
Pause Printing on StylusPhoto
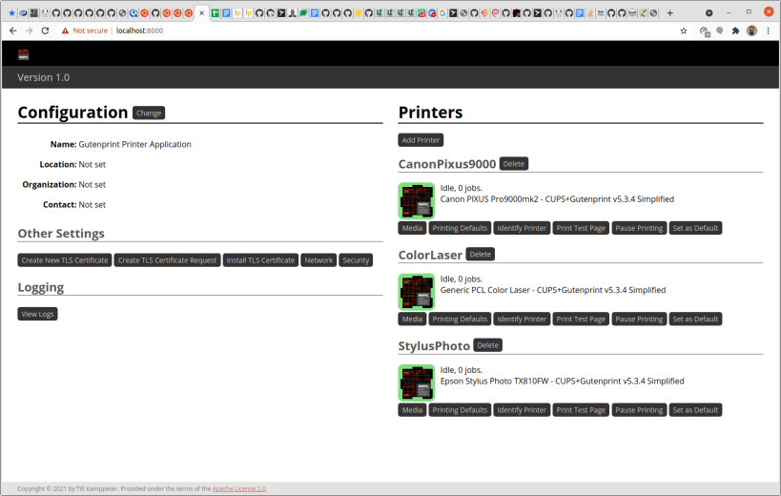pyautogui.click(x=639, y=410)
